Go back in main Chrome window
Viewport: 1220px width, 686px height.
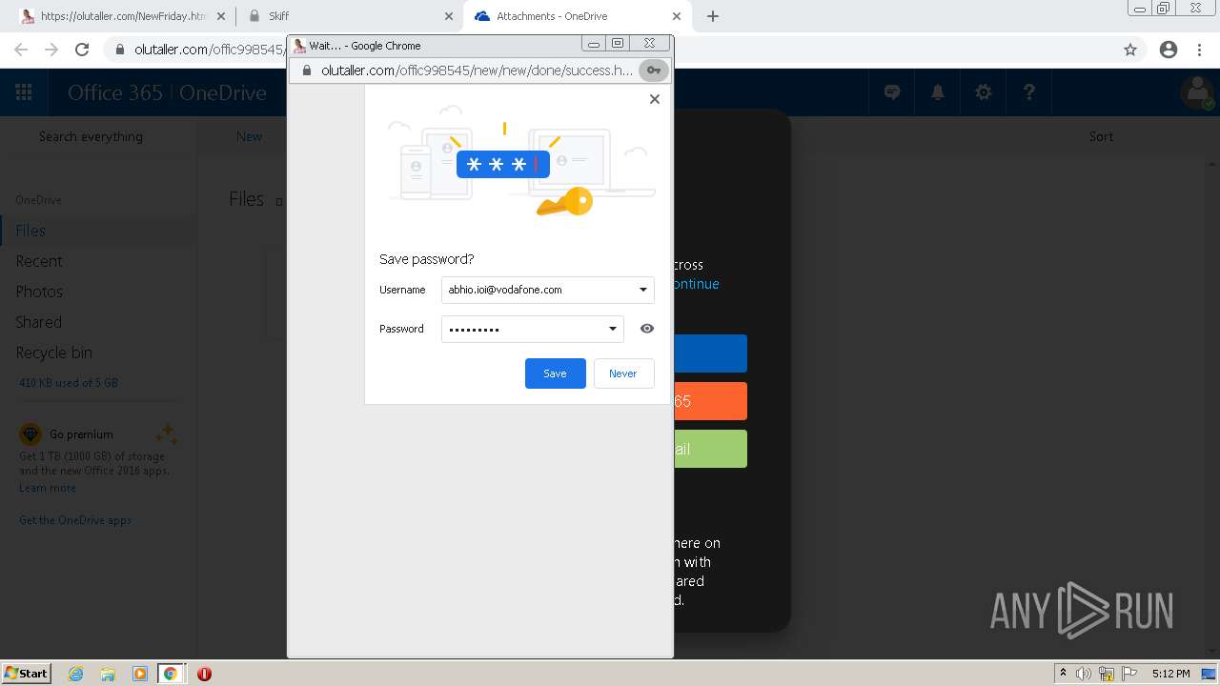click(x=21, y=50)
